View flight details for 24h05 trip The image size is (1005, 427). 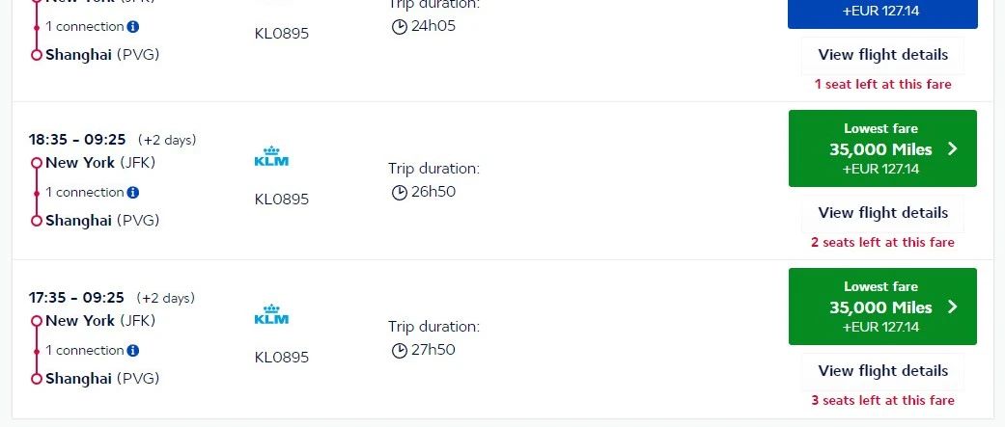(x=882, y=55)
